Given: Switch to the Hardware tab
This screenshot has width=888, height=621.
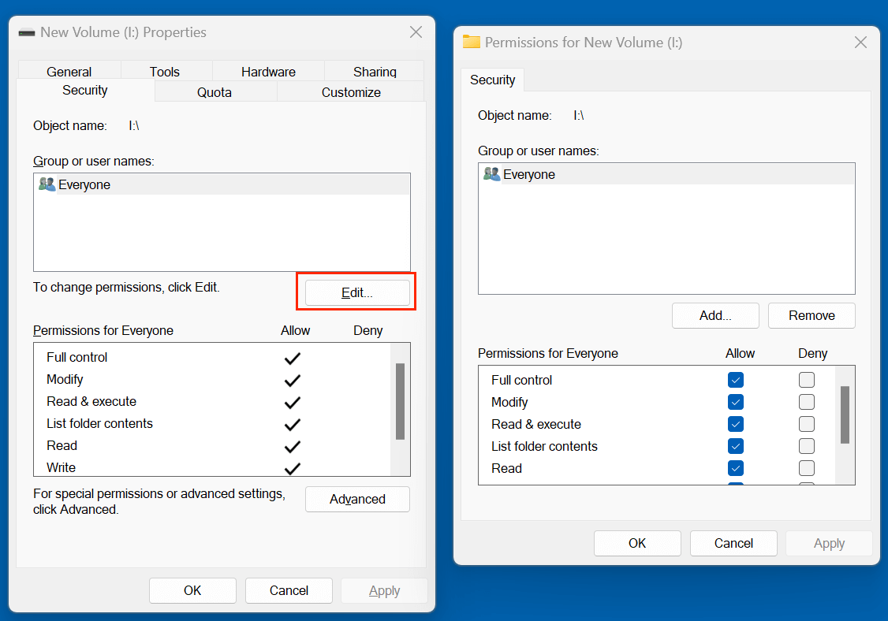Looking at the screenshot, I should (x=267, y=71).
